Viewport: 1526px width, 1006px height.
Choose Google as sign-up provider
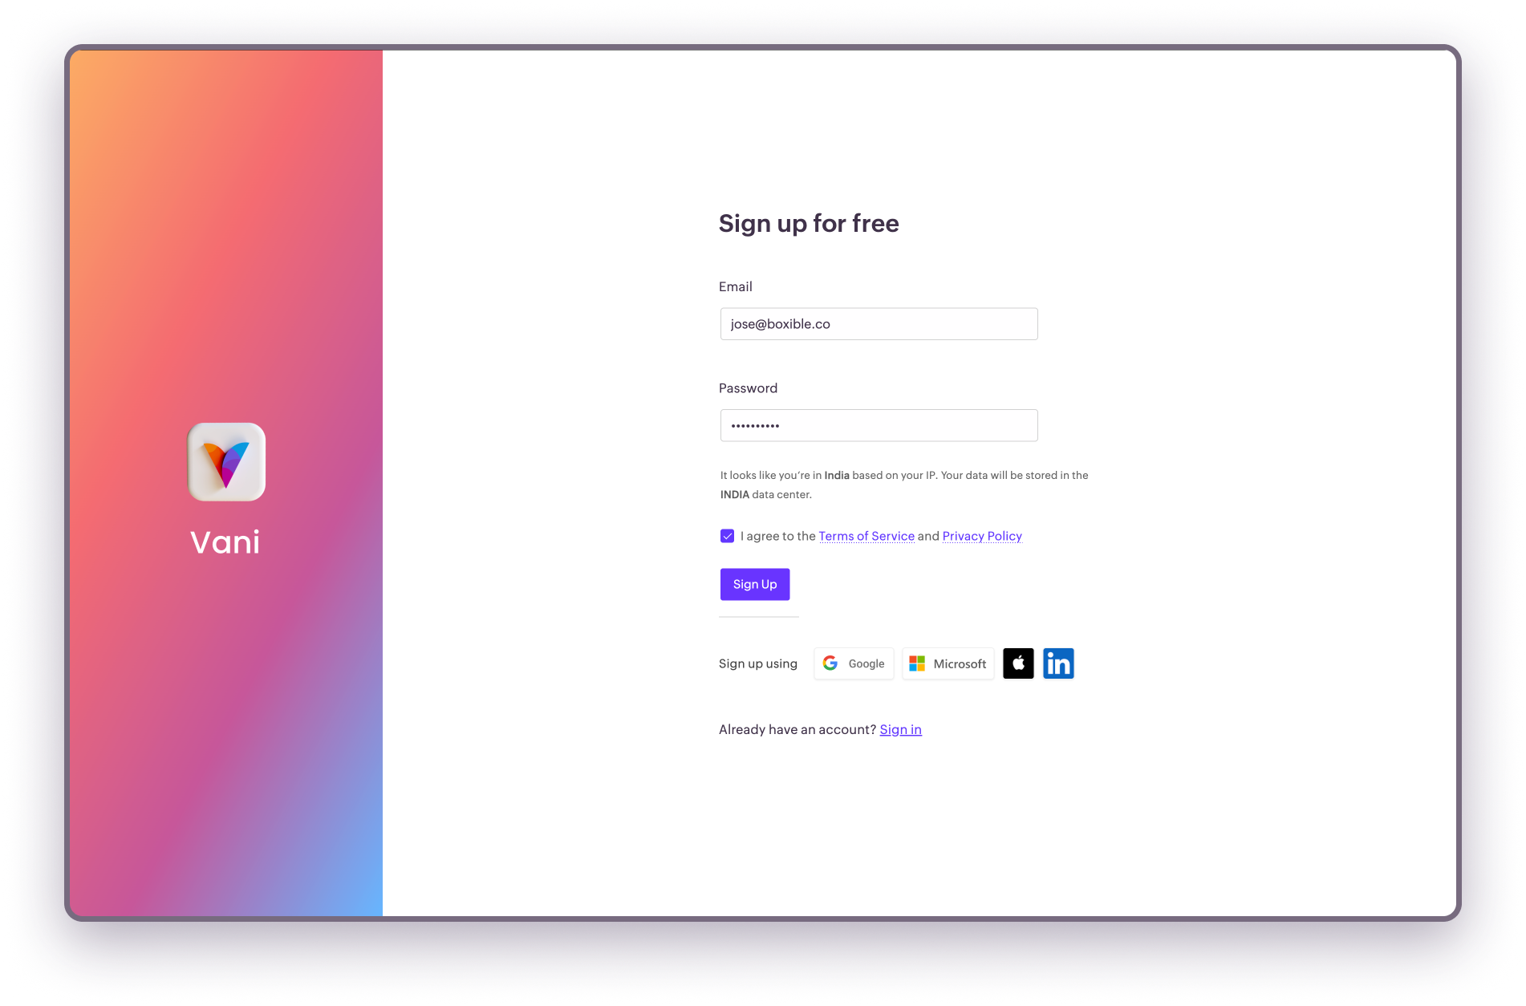point(854,663)
